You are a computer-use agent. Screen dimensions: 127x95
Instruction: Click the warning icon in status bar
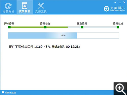point(3,92)
